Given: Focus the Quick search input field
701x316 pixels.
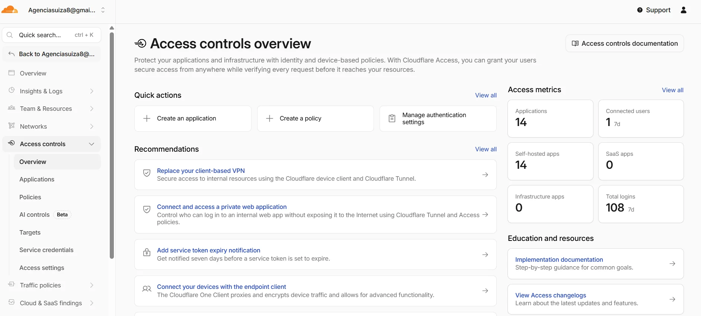Looking at the screenshot, I should pos(51,35).
